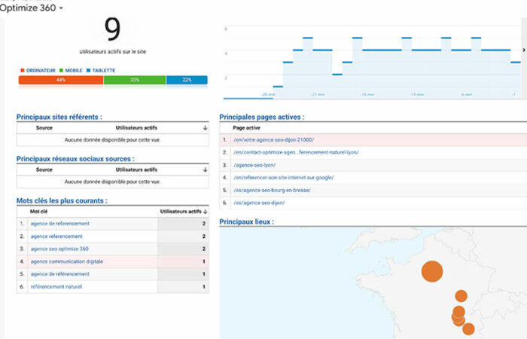
Task: Open the /agence-seo-lyon/ page link
Action: [x=254, y=164]
